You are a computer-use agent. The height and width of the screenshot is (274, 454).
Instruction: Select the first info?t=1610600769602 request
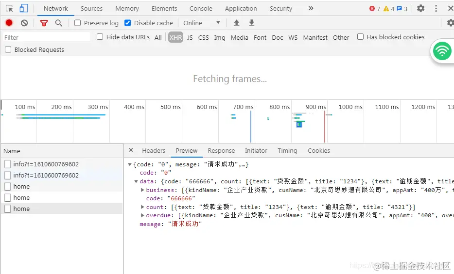(x=62, y=164)
